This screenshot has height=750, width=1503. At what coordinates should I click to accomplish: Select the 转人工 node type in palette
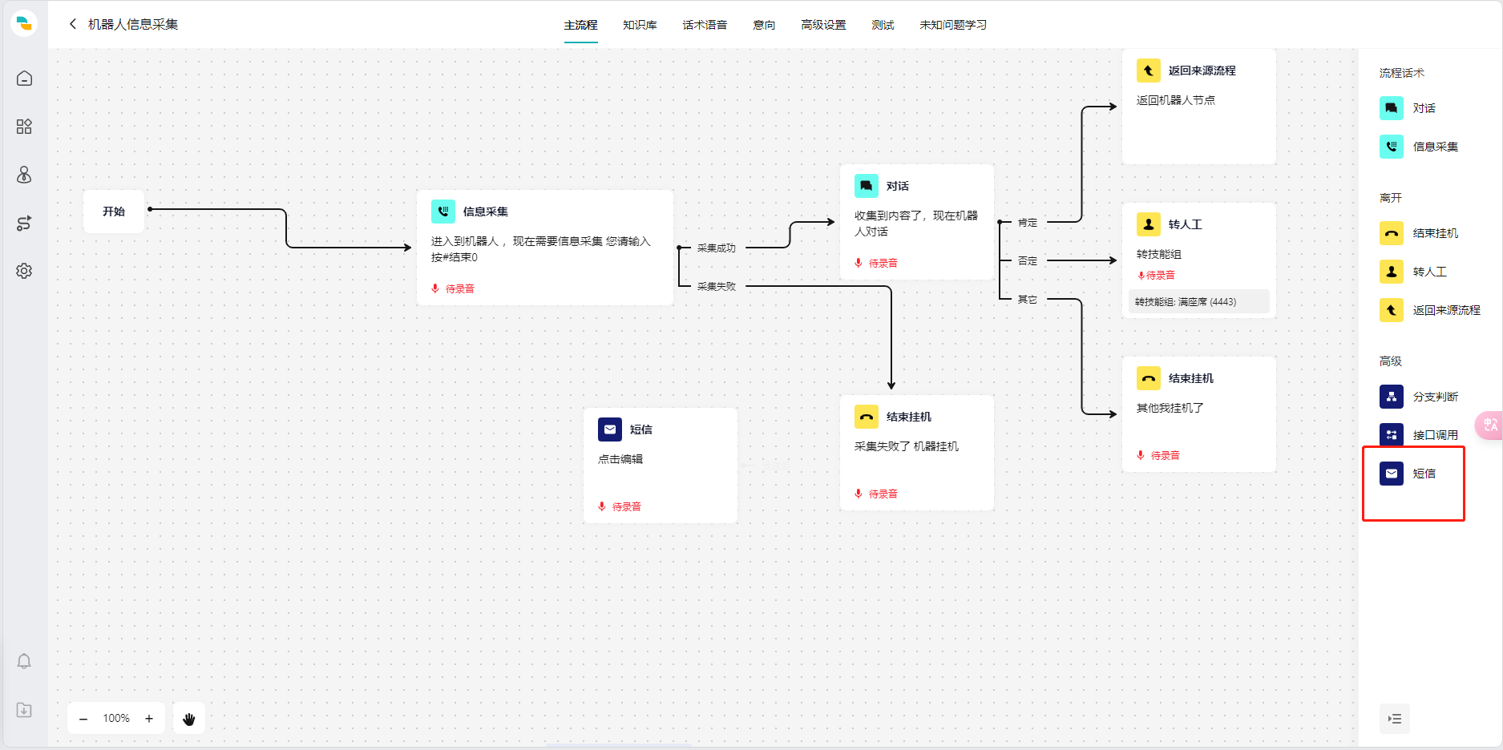pos(1413,272)
